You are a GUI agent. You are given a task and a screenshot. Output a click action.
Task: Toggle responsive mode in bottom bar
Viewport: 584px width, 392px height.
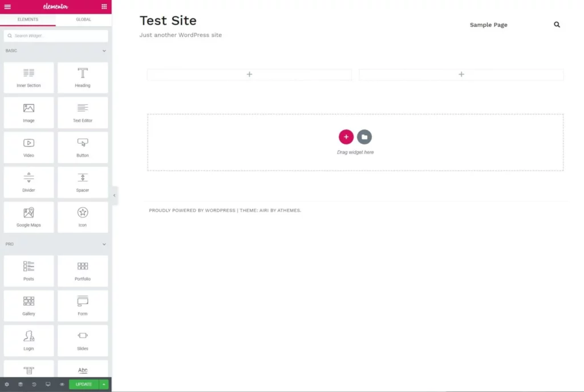48,385
